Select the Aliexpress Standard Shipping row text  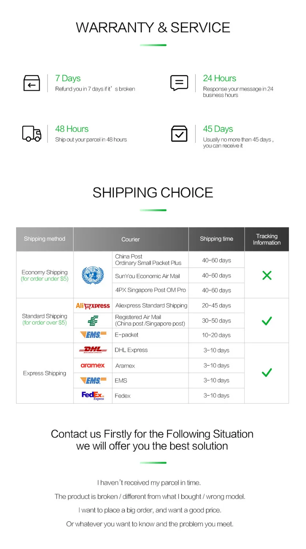[151, 306]
